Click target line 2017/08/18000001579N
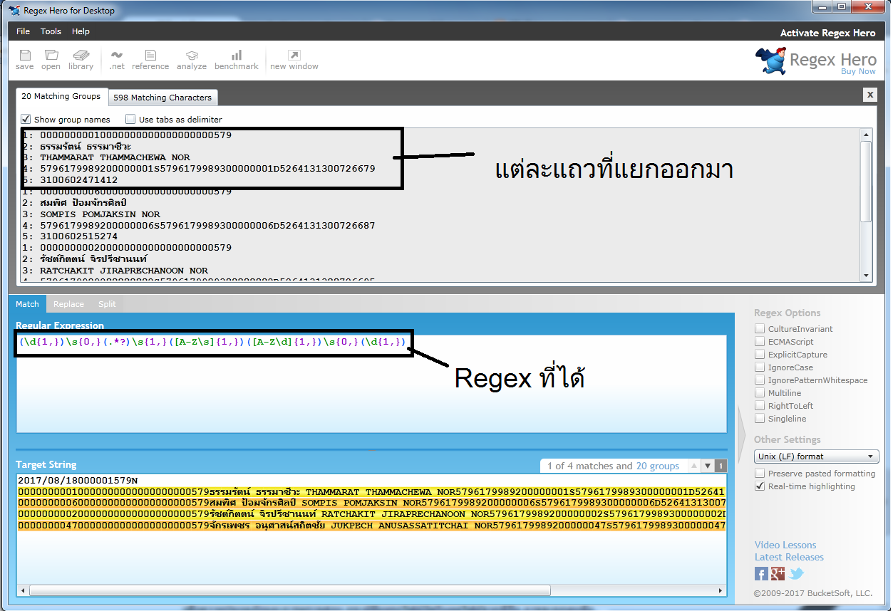This screenshot has width=893, height=611. pyautogui.click(x=78, y=481)
